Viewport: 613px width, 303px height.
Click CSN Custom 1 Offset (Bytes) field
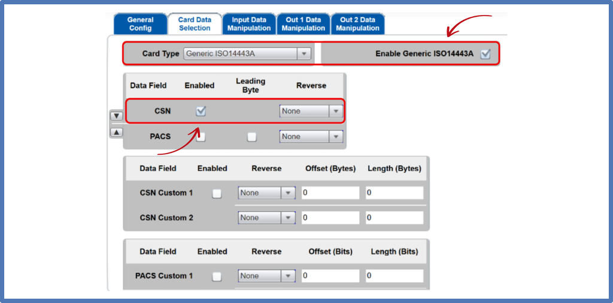click(330, 193)
